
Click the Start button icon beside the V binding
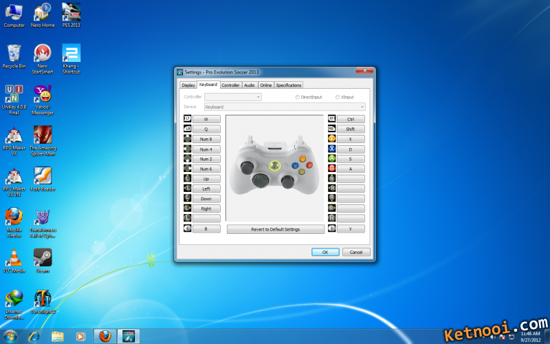pyautogui.click(x=331, y=228)
